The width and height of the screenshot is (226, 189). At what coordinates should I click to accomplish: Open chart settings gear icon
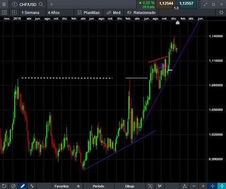pos(221,13)
